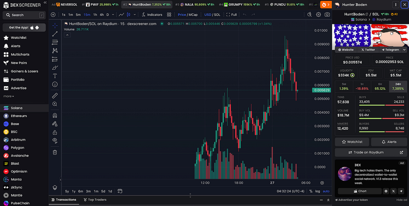Open the emoji icons tool
The width and height of the screenshot is (409, 206).
[x=55, y=84]
